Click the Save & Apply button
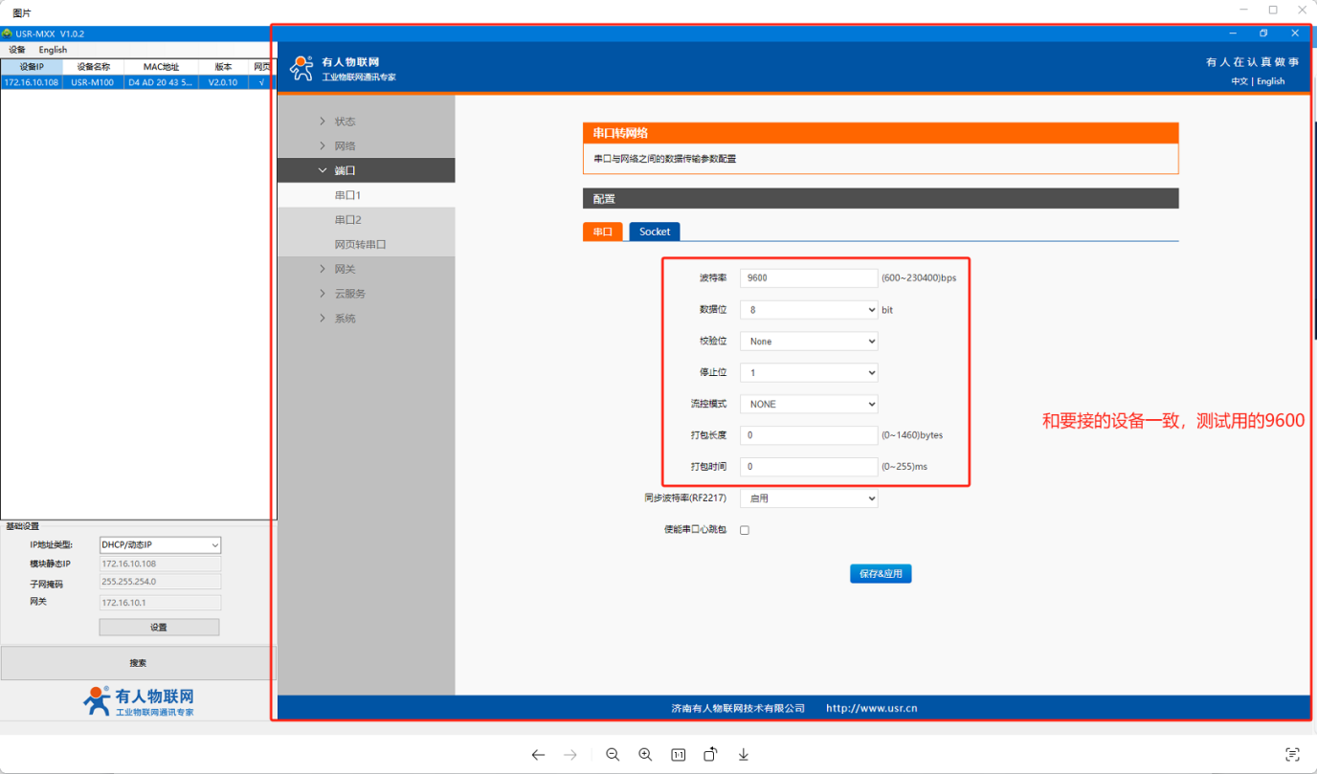This screenshot has width=1317, height=774. (881, 574)
